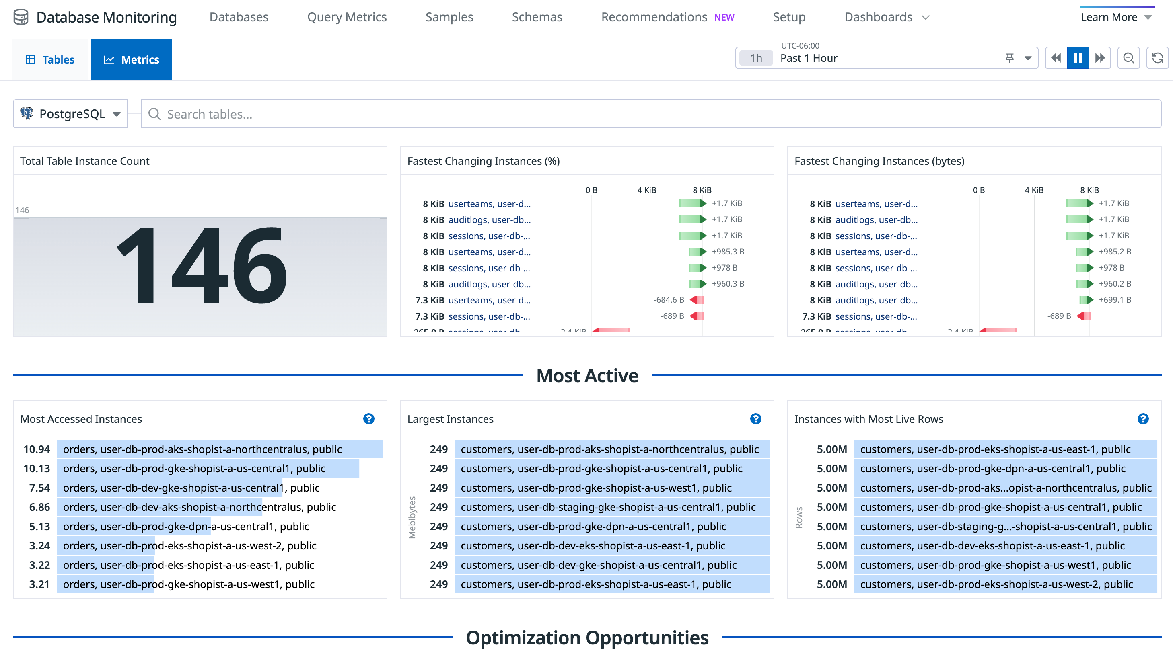1173x656 pixels.
Task: Open help icon for Instances with Most Live Rows
Action: click(1142, 419)
